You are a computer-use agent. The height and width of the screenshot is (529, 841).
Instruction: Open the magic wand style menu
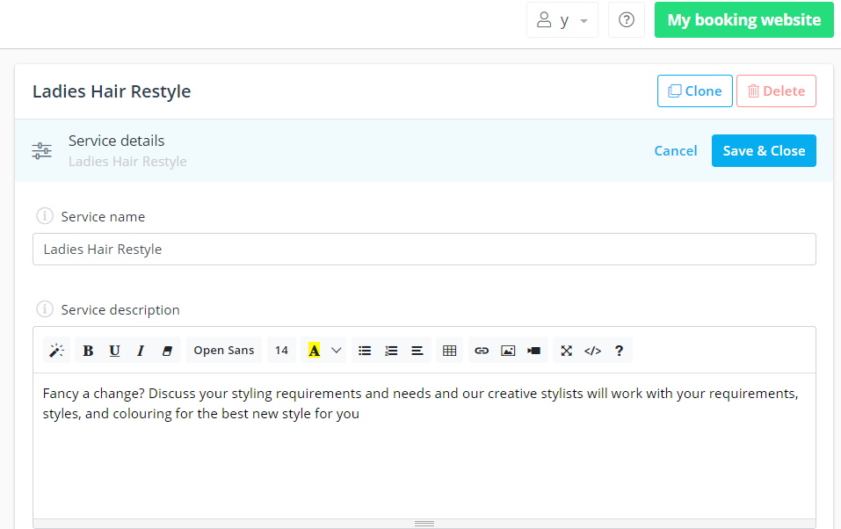pos(56,351)
